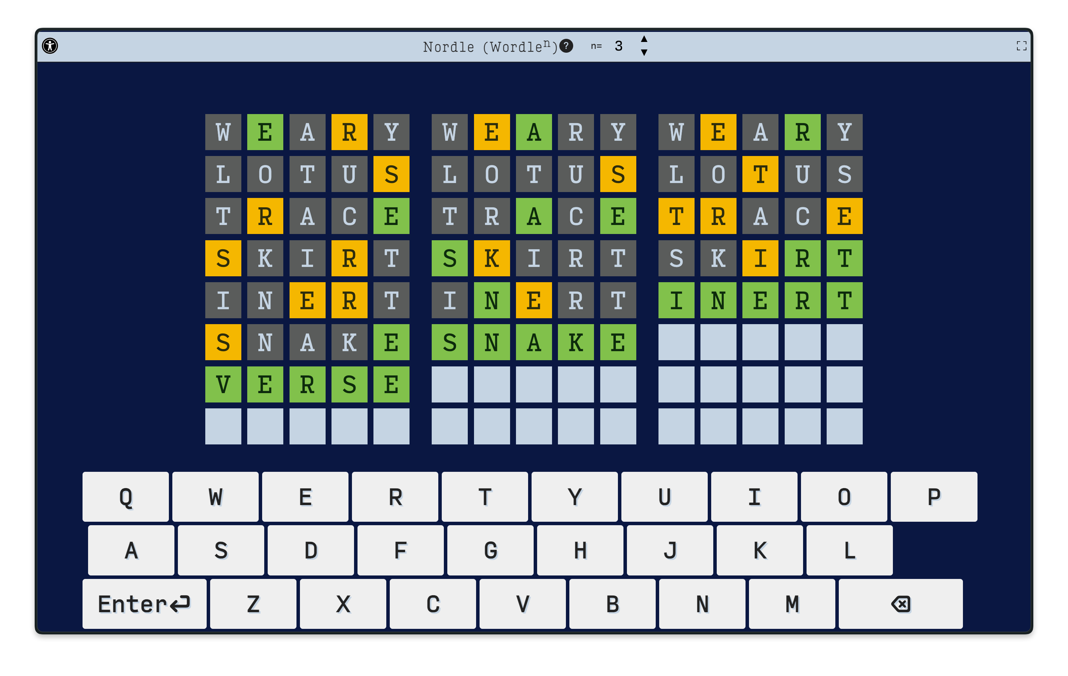Click the green A tile in middle board WEARY

tap(534, 132)
